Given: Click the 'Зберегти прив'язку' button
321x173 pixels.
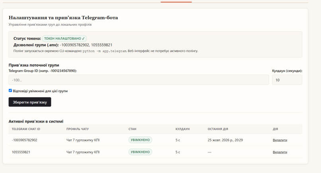Looking at the screenshot, I should [30, 102].
